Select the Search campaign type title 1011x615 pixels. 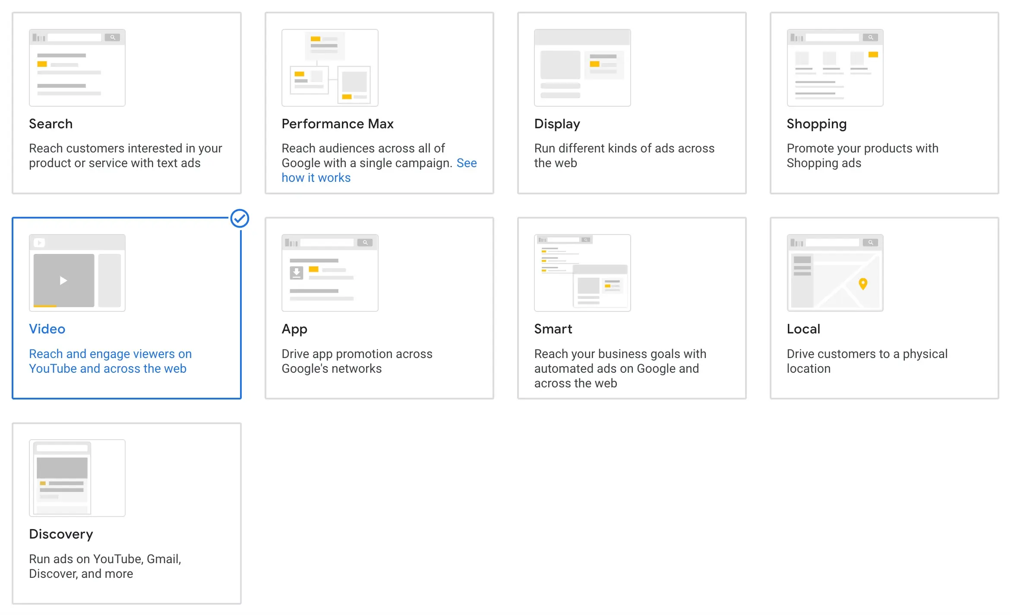coord(51,124)
